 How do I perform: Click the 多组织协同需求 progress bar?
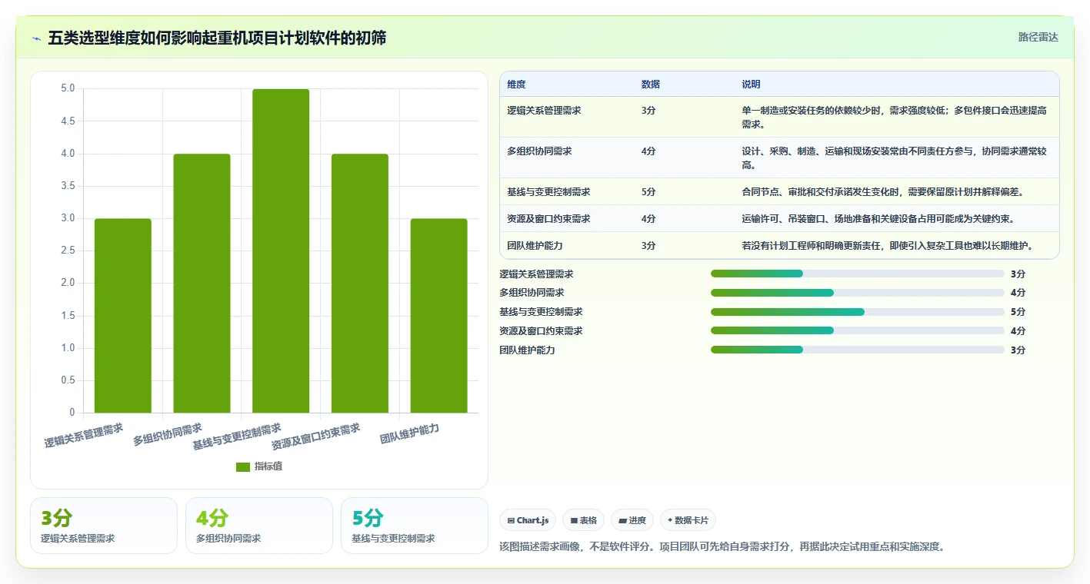coord(858,293)
